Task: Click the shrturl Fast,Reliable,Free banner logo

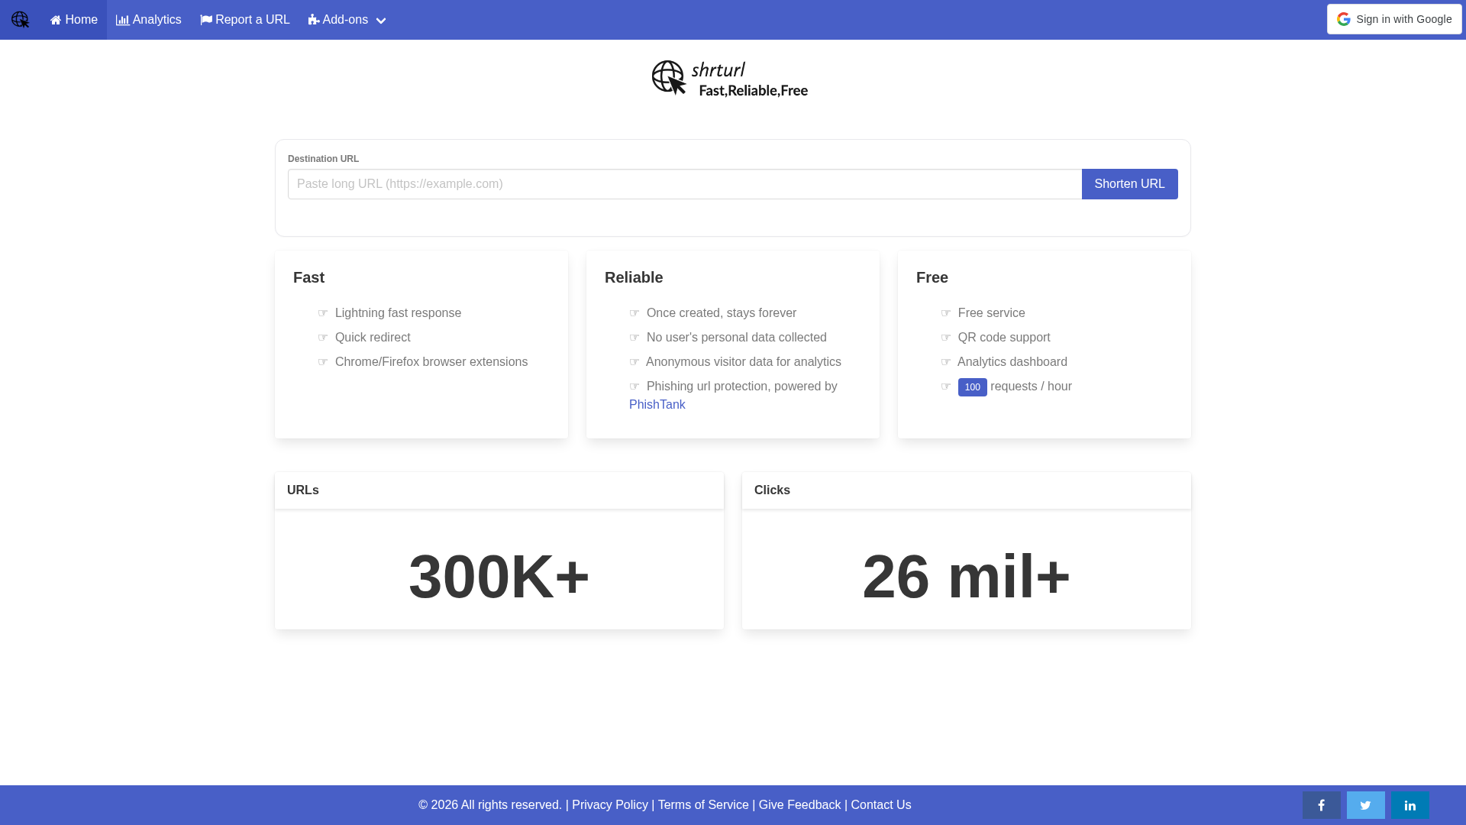Action: 730,79
